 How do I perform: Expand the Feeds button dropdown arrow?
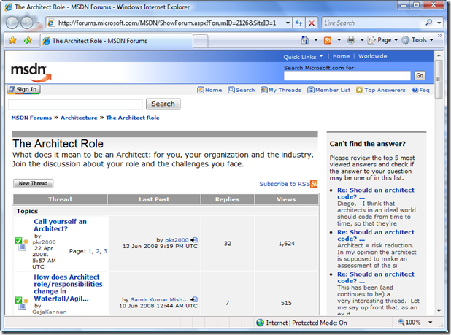click(339, 40)
